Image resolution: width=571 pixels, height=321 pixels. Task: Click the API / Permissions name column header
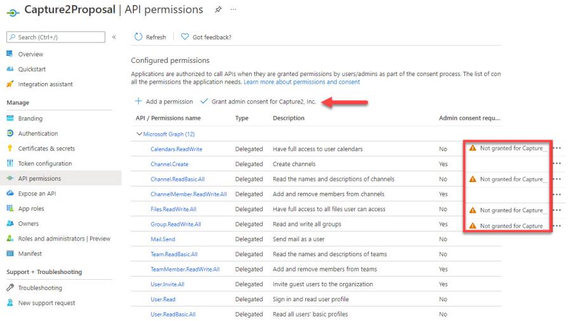click(168, 118)
